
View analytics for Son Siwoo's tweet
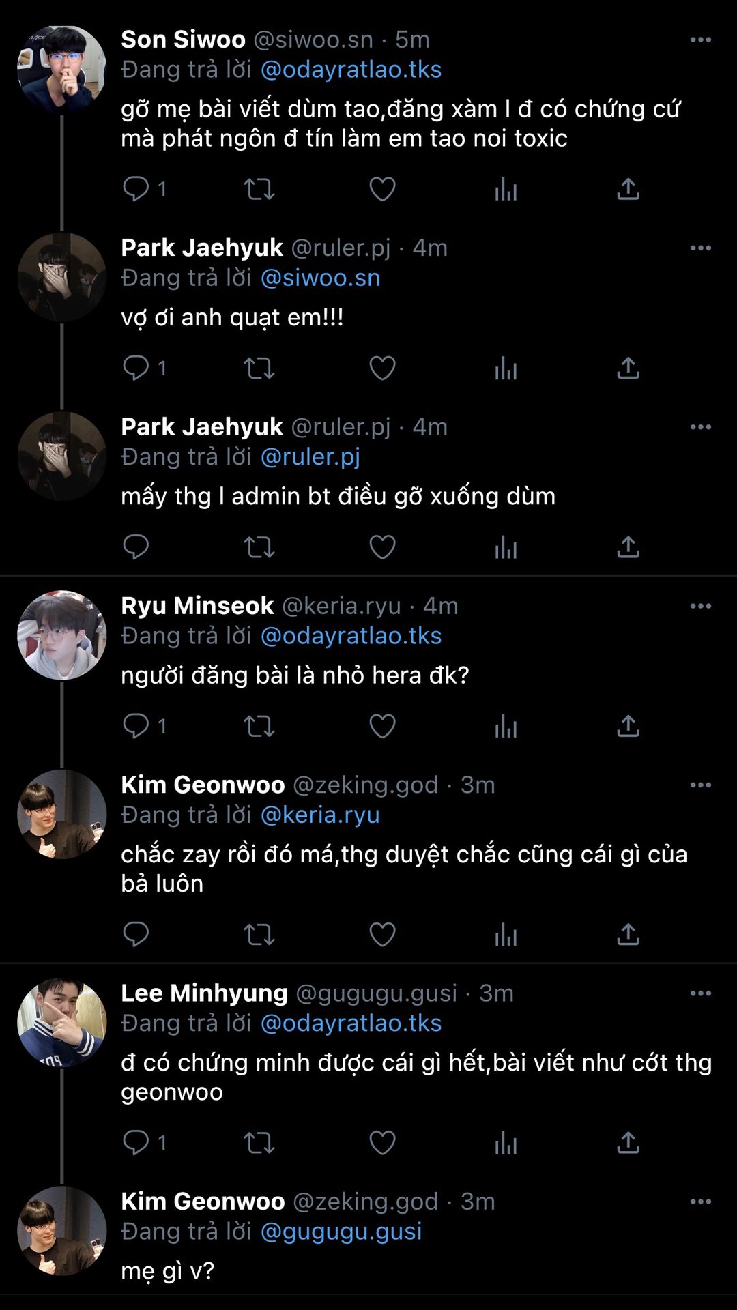(x=506, y=189)
